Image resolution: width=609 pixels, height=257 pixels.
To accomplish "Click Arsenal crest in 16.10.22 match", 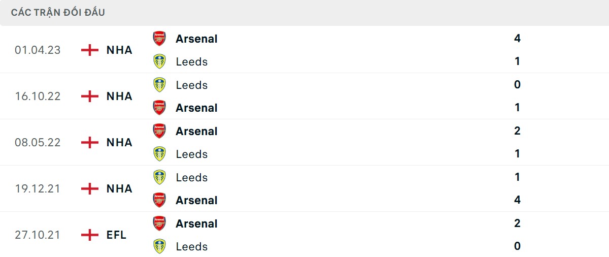I will pyautogui.click(x=159, y=108).
